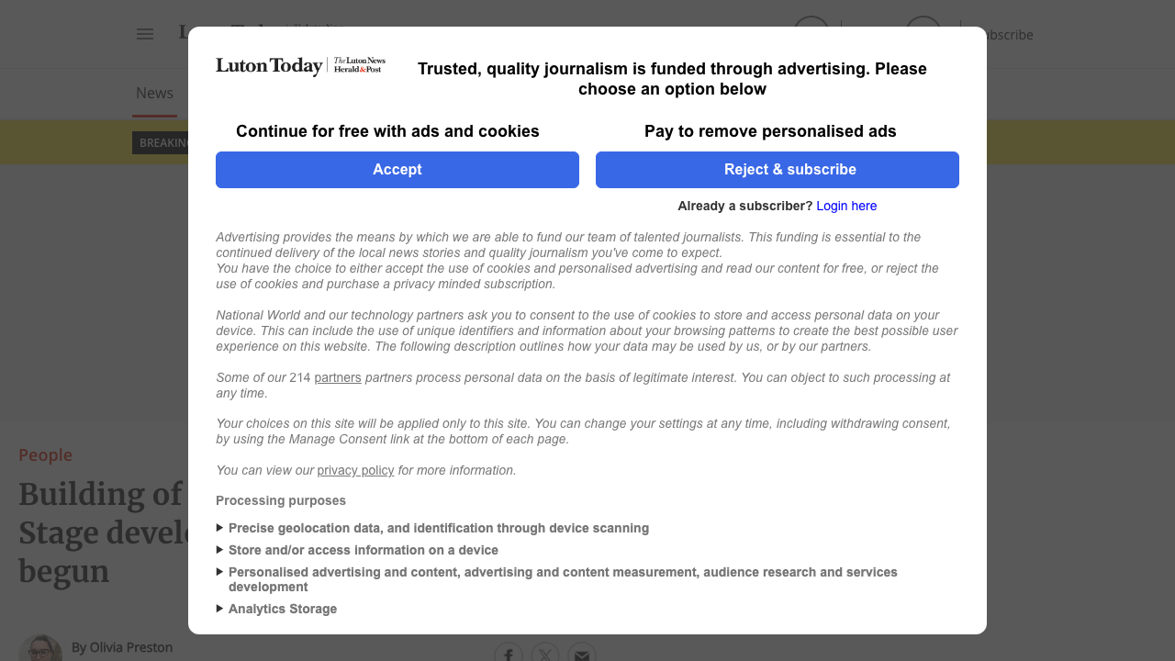Open the hamburger navigation menu
1175x661 pixels.
(x=144, y=33)
